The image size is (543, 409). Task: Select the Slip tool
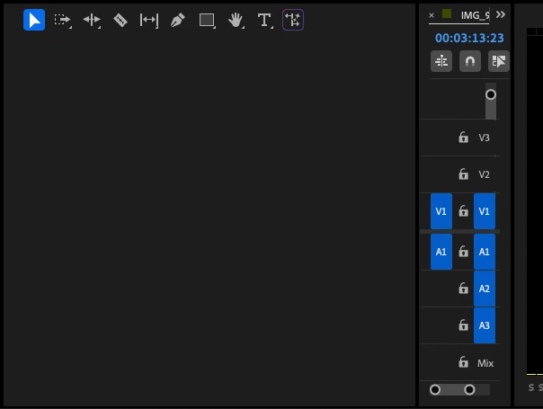click(149, 20)
